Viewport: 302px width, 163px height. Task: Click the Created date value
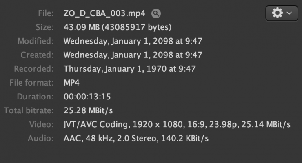pyautogui.click(x=133, y=55)
